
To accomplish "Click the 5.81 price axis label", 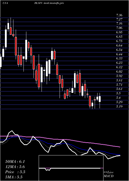I will point(119,80).
